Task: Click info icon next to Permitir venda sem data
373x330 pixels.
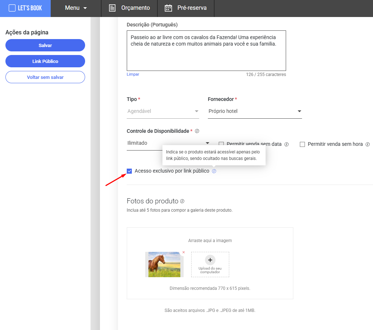Action: coord(286,144)
